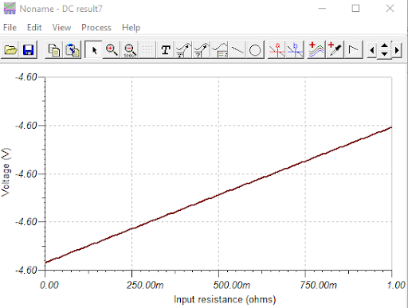Select the Input resistance (ohms) axis label

click(225, 299)
